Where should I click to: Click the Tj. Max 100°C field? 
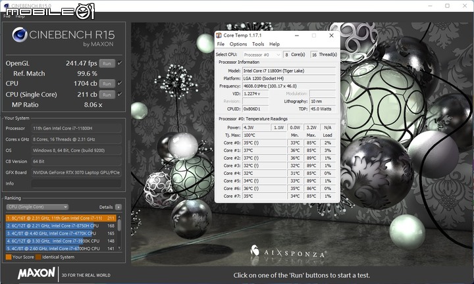[265, 135]
